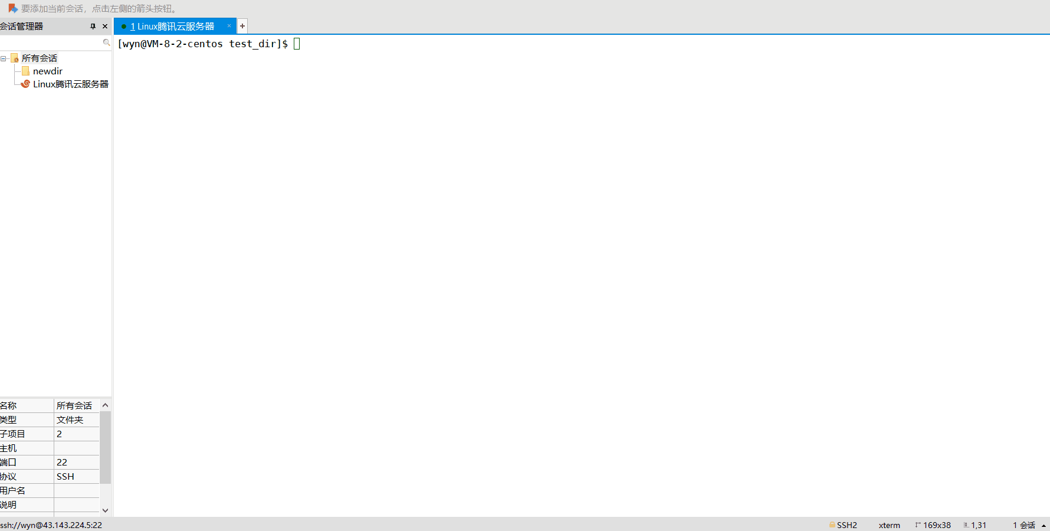Click the up arrow at status bar end

coord(1044,525)
